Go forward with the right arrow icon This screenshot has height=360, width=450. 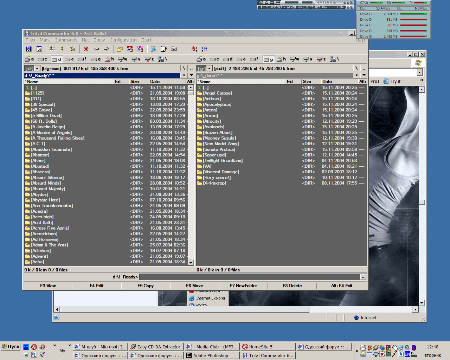(x=106, y=49)
